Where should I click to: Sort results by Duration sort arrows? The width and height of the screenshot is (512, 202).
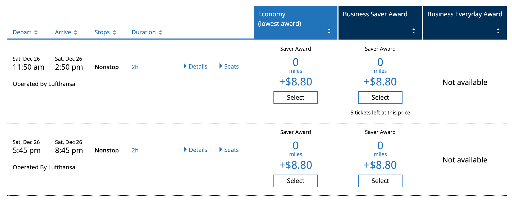[160, 32]
